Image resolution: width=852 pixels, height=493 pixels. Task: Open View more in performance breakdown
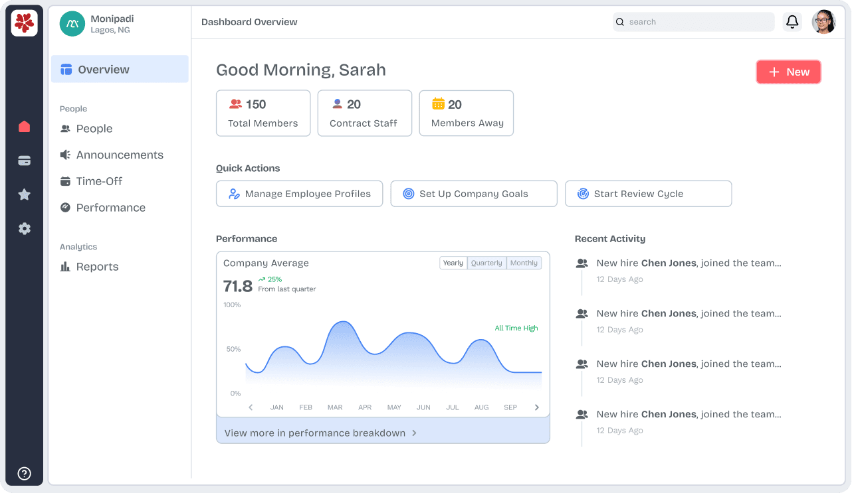point(383,431)
